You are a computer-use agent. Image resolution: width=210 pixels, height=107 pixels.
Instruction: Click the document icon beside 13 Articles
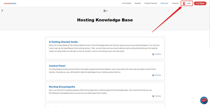click(153, 54)
